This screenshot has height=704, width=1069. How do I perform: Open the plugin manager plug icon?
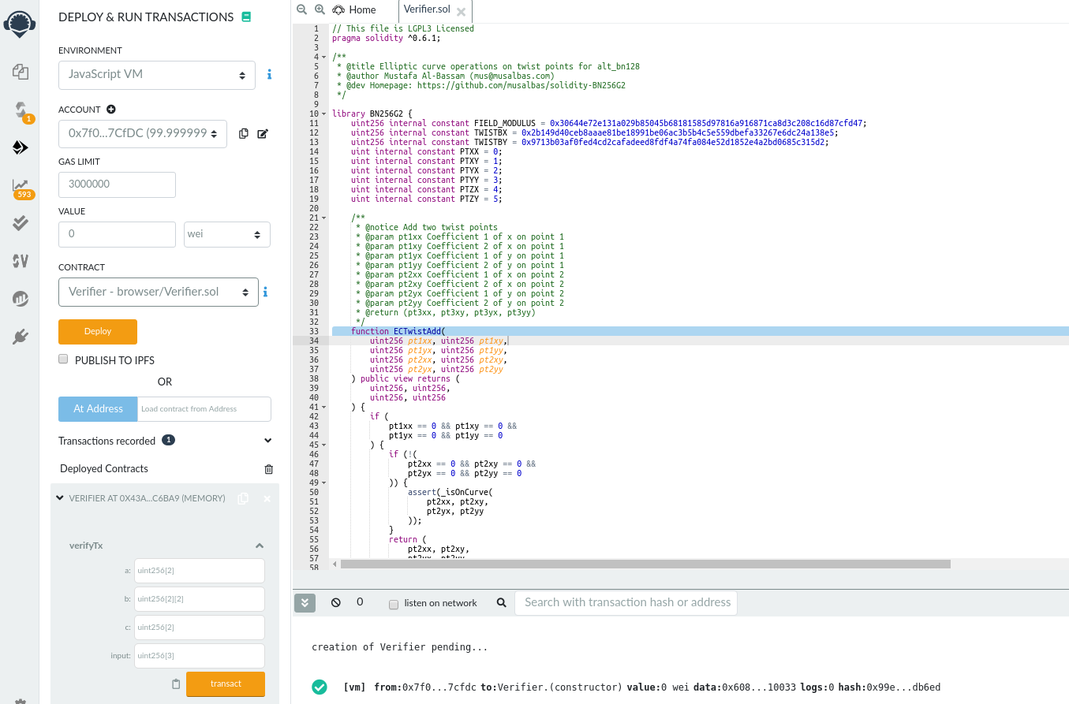click(21, 337)
